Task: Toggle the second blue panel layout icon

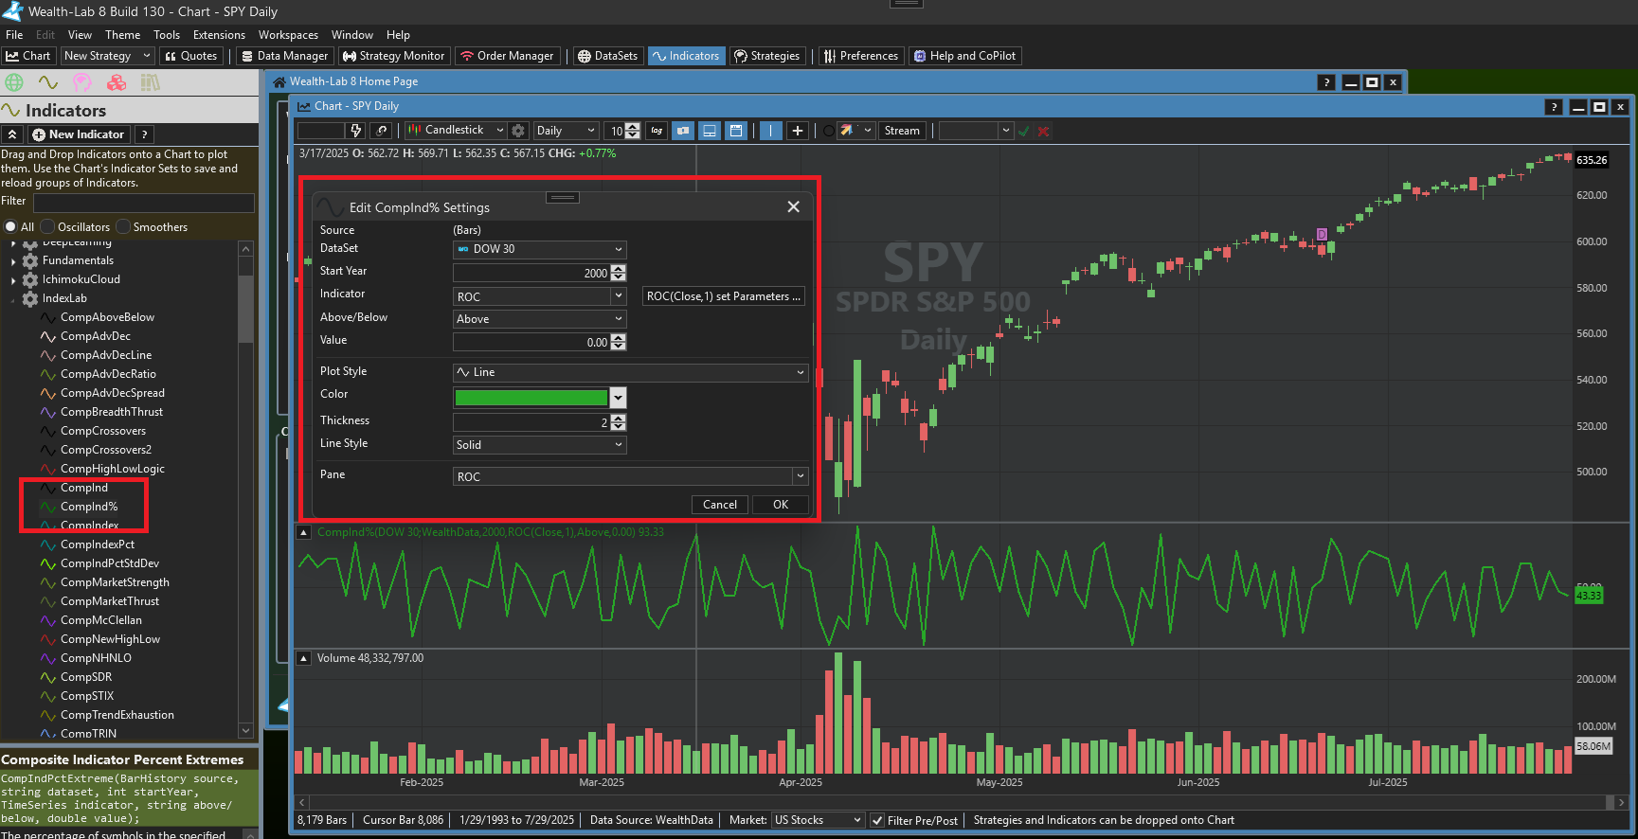Action: [709, 131]
